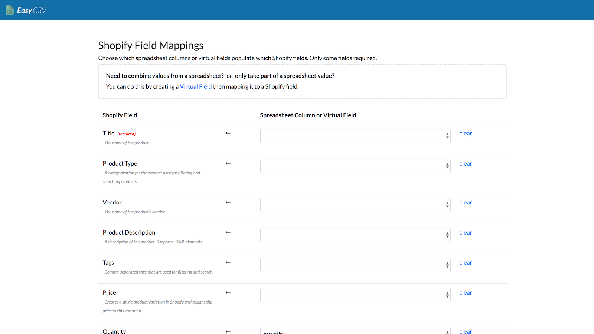Open the Tags column dropdown

pyautogui.click(x=355, y=265)
